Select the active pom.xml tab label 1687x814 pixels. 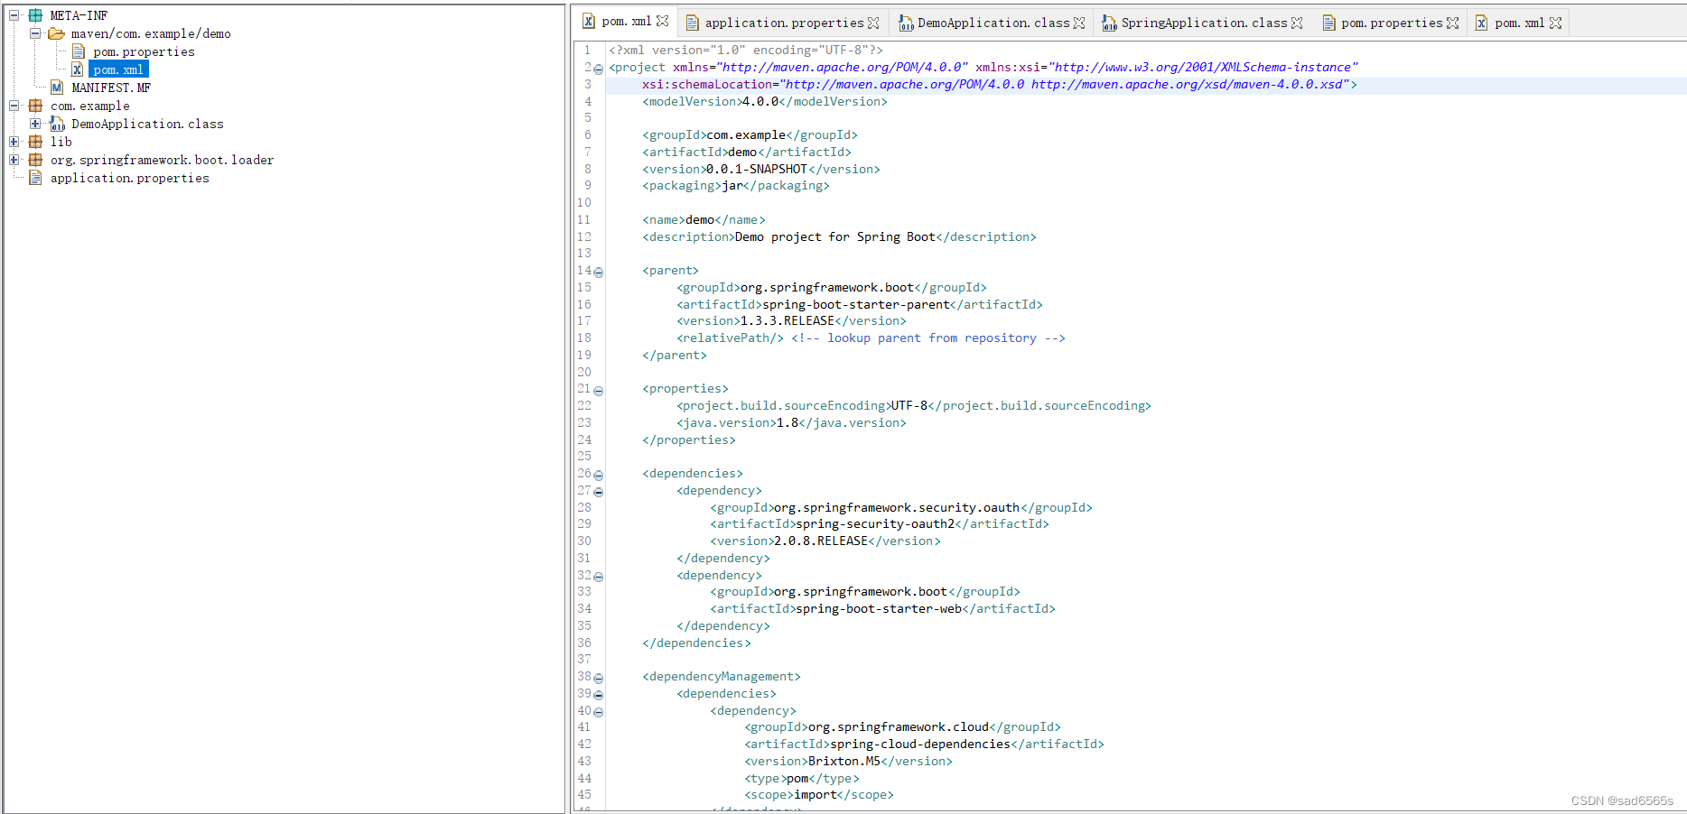click(x=627, y=21)
